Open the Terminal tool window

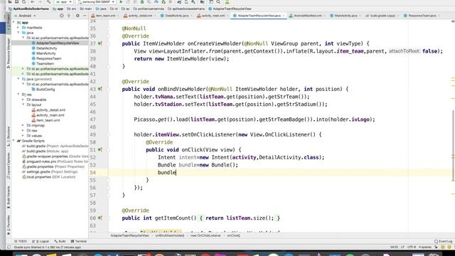pyautogui.click(x=79, y=242)
